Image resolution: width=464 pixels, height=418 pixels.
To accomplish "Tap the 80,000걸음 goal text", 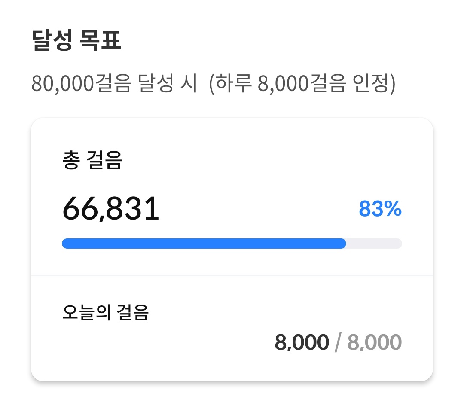I will pos(80,85).
